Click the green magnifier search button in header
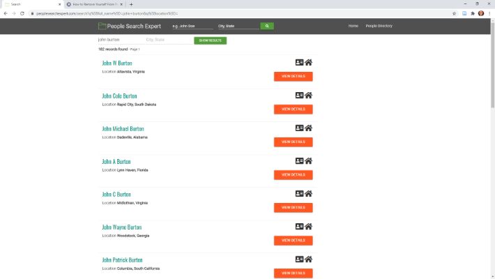Screen dimensions: 495x279 267,26
